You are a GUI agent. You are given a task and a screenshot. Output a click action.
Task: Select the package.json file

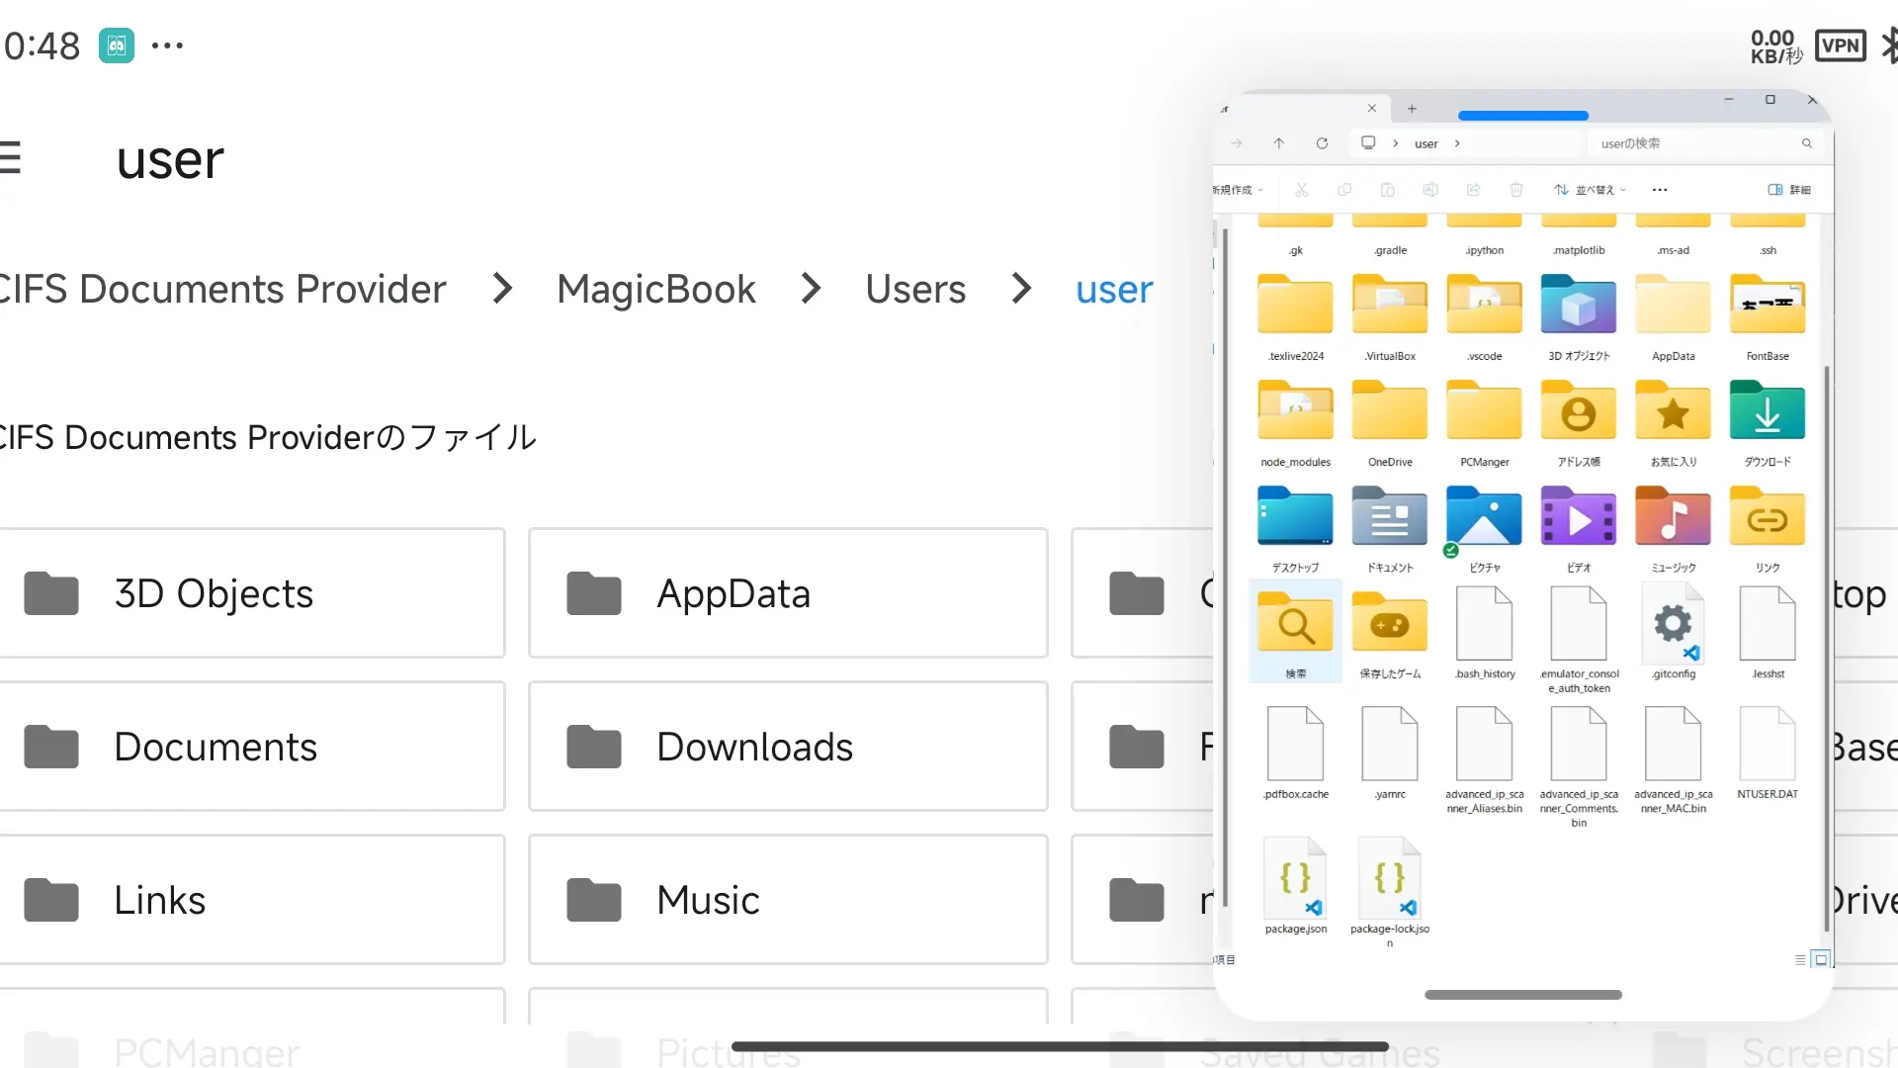[1295, 886]
